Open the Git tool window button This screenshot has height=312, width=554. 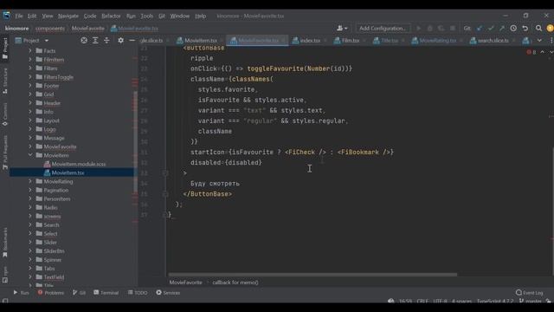click(x=79, y=293)
